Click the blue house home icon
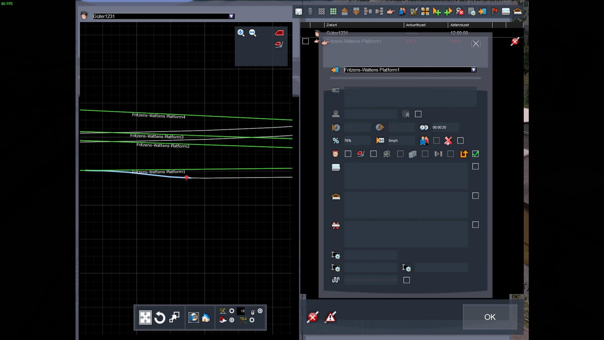Image resolution: width=604 pixels, height=340 pixels. click(x=206, y=318)
